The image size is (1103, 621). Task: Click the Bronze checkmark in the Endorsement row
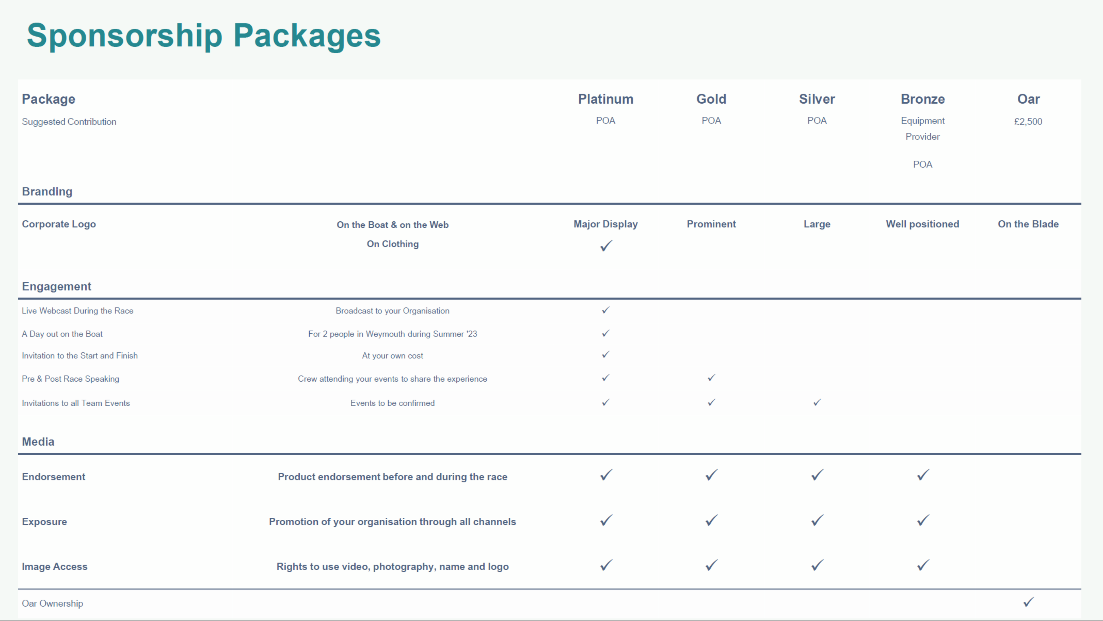pyautogui.click(x=923, y=475)
